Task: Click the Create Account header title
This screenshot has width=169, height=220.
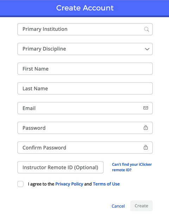Action: click(85, 8)
